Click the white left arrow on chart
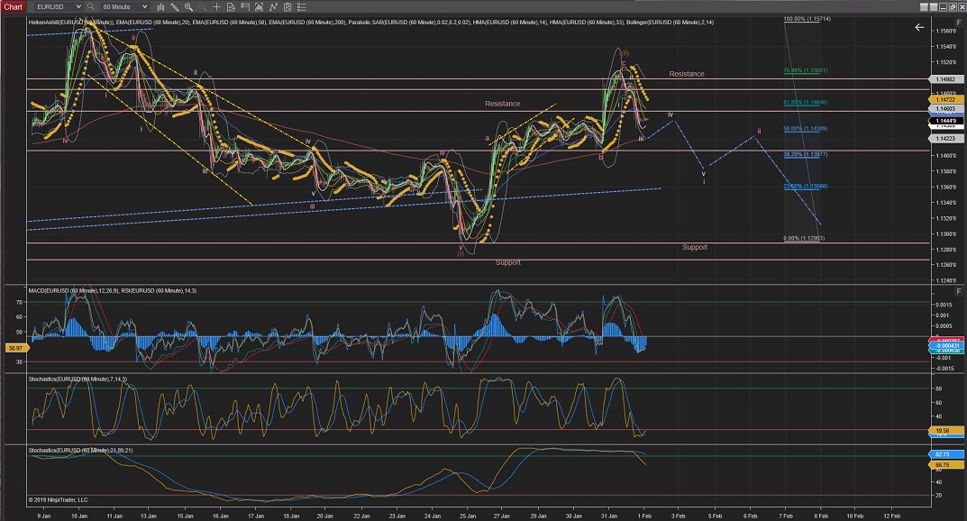Viewport: 967px width, 521px height. click(x=919, y=27)
